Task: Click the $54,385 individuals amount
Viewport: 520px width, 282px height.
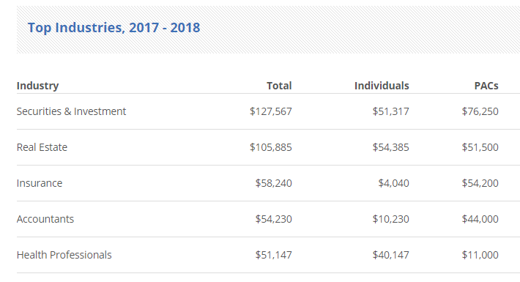Action: pyautogui.click(x=390, y=147)
